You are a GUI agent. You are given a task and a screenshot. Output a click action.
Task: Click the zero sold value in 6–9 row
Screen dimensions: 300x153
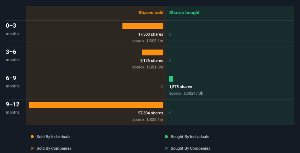coord(162,87)
